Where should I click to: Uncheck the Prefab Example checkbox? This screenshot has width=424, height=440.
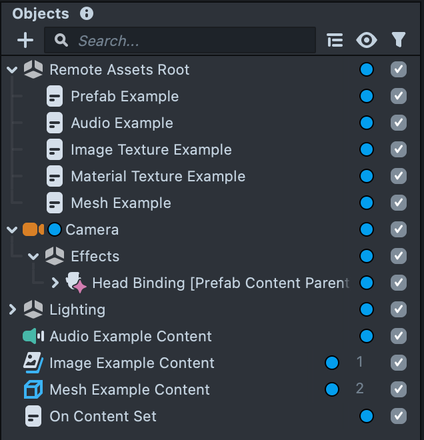click(x=398, y=97)
